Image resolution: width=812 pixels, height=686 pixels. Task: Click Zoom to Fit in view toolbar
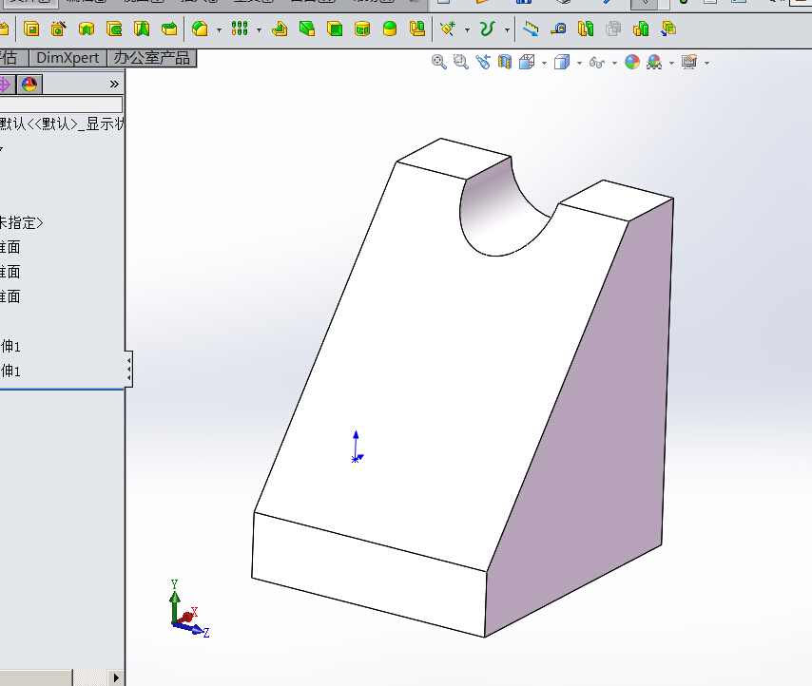click(438, 62)
